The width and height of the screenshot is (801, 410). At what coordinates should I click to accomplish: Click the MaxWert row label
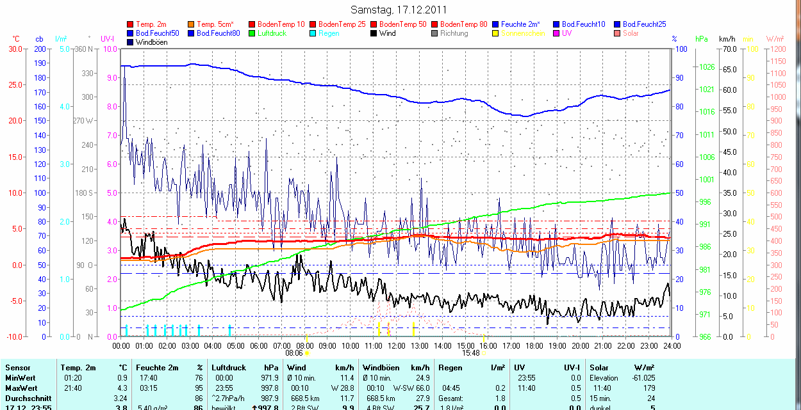(x=21, y=388)
